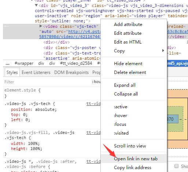Image resolution: width=188 pixels, height=172 pixels.
Task: Select the empty <div></div> node
Action: tap(56, 42)
